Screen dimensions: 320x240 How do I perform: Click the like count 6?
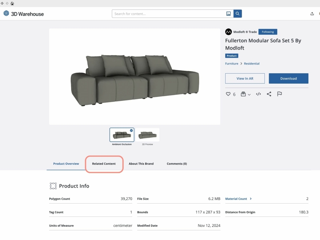click(234, 94)
